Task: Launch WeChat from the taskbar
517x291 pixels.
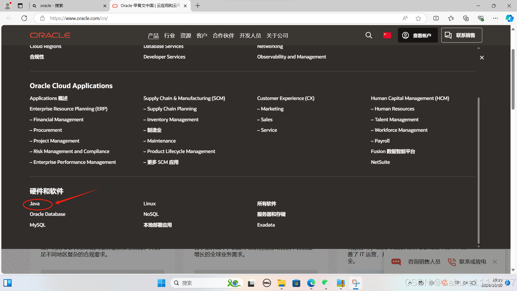Action: click(x=326, y=283)
